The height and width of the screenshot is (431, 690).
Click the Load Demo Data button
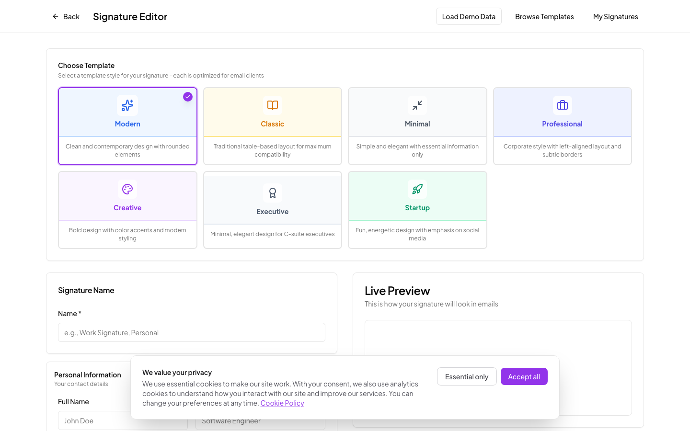pos(469,16)
